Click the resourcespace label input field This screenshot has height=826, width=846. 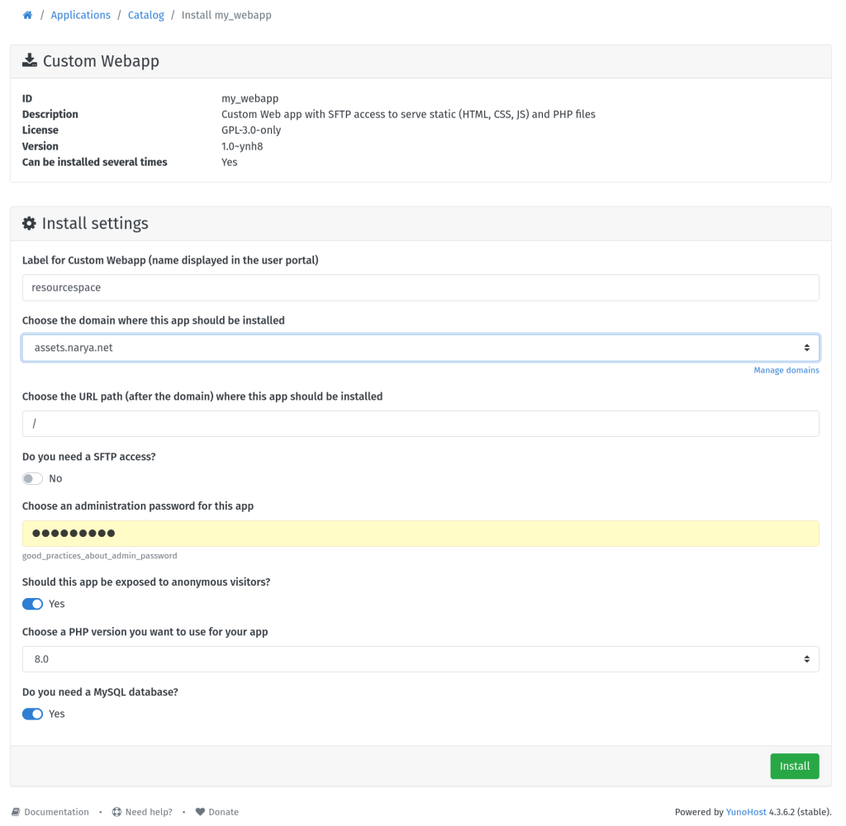pos(421,287)
